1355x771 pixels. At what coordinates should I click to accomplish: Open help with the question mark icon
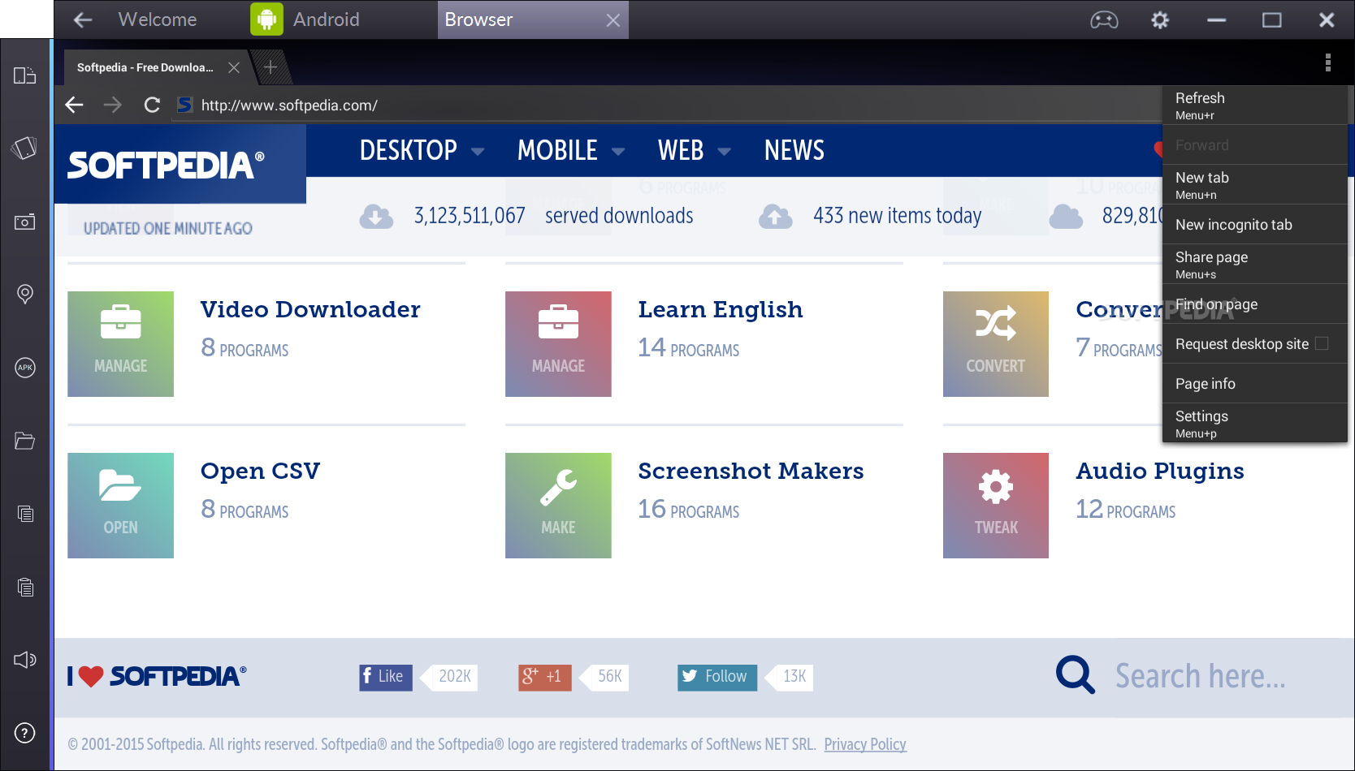(25, 733)
